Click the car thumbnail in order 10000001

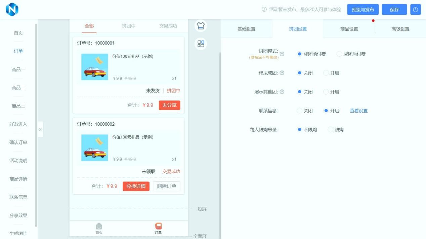(x=95, y=67)
